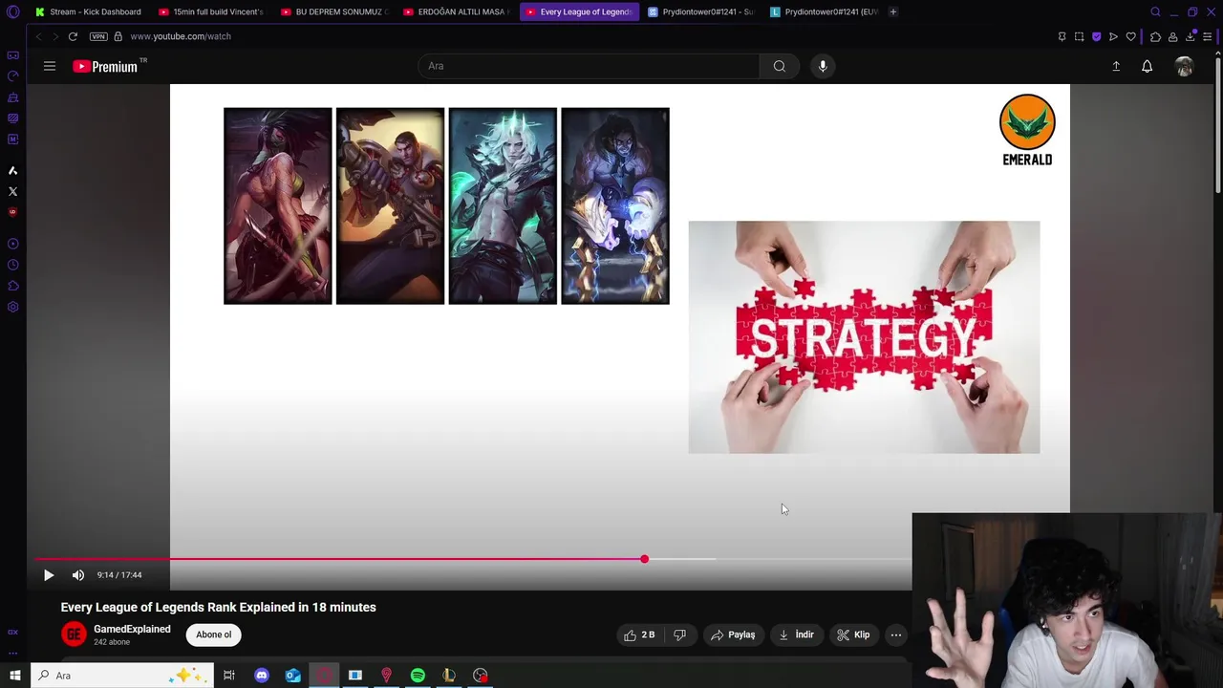1223x688 pixels.
Task: Open League of Legends taskbar icon
Action: tap(449, 676)
